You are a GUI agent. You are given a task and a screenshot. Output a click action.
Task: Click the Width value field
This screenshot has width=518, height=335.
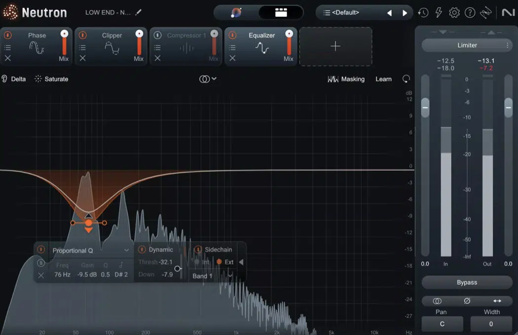pos(491,324)
